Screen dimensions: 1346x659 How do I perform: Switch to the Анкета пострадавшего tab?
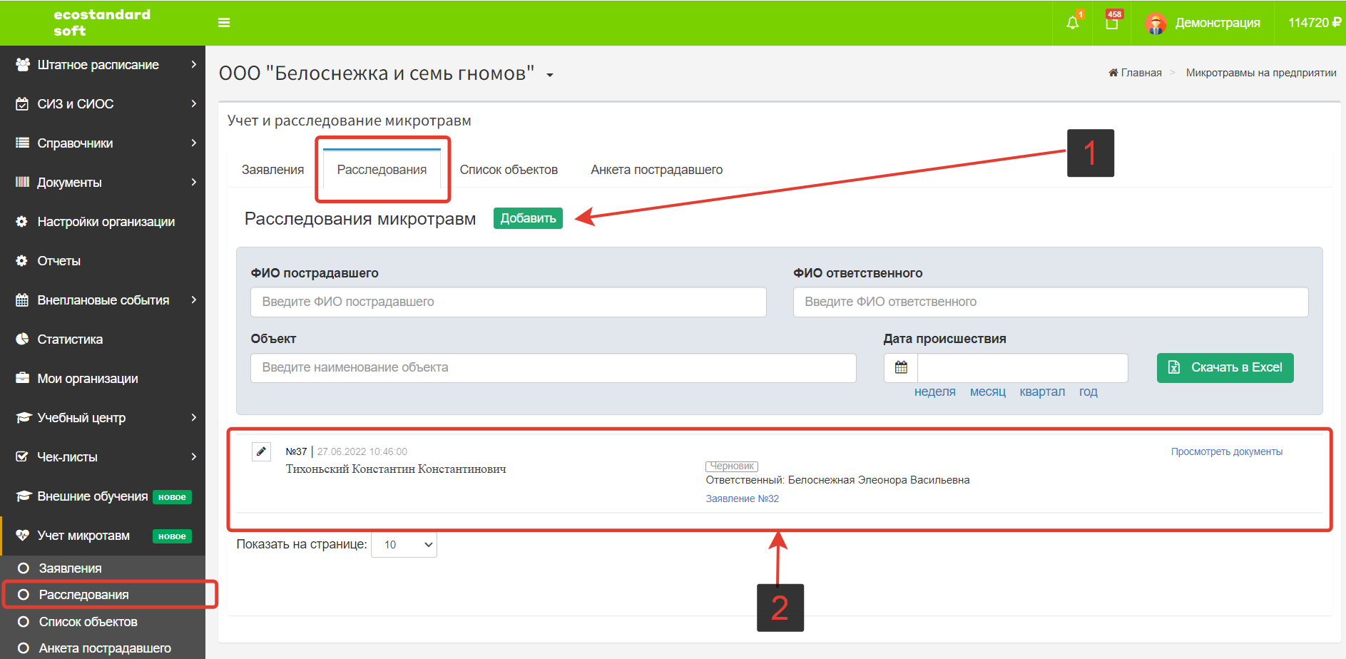[656, 170]
